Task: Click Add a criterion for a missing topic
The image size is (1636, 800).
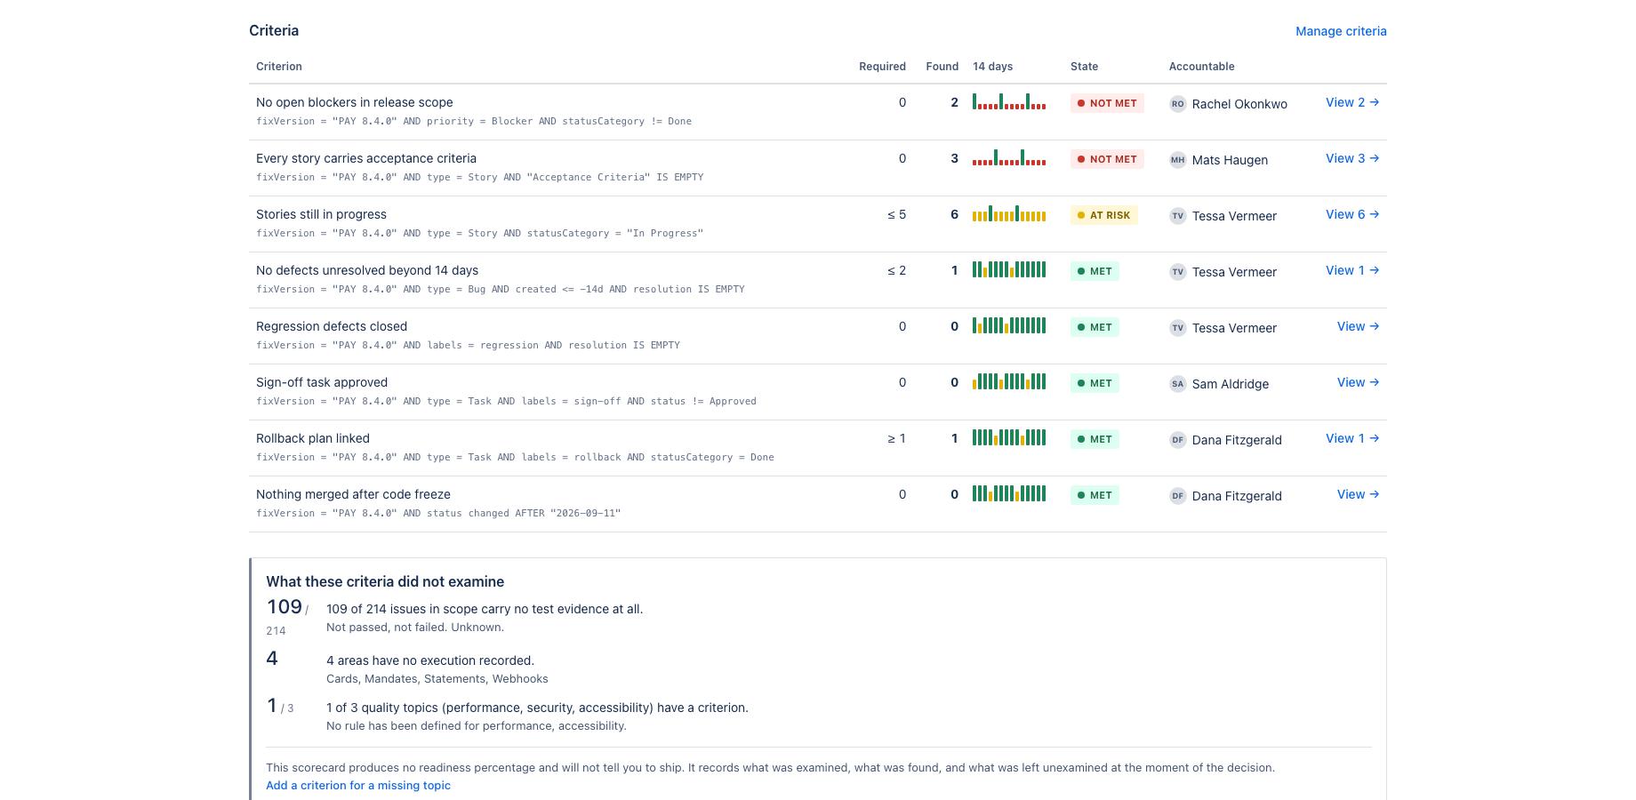Action: [358, 785]
